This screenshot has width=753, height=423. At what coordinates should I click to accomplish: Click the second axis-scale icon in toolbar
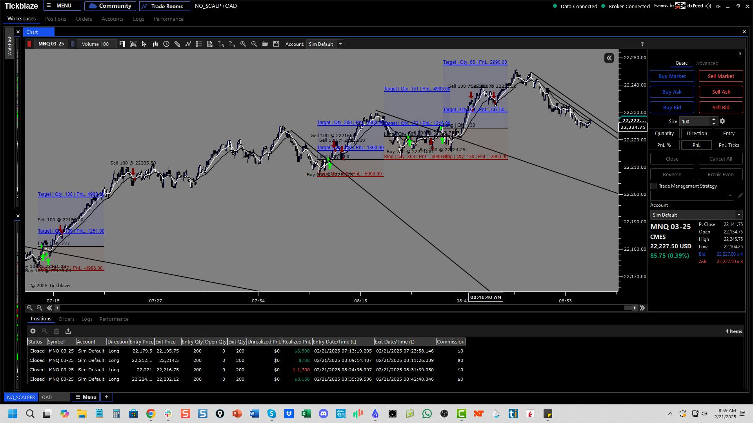[x=232, y=44]
